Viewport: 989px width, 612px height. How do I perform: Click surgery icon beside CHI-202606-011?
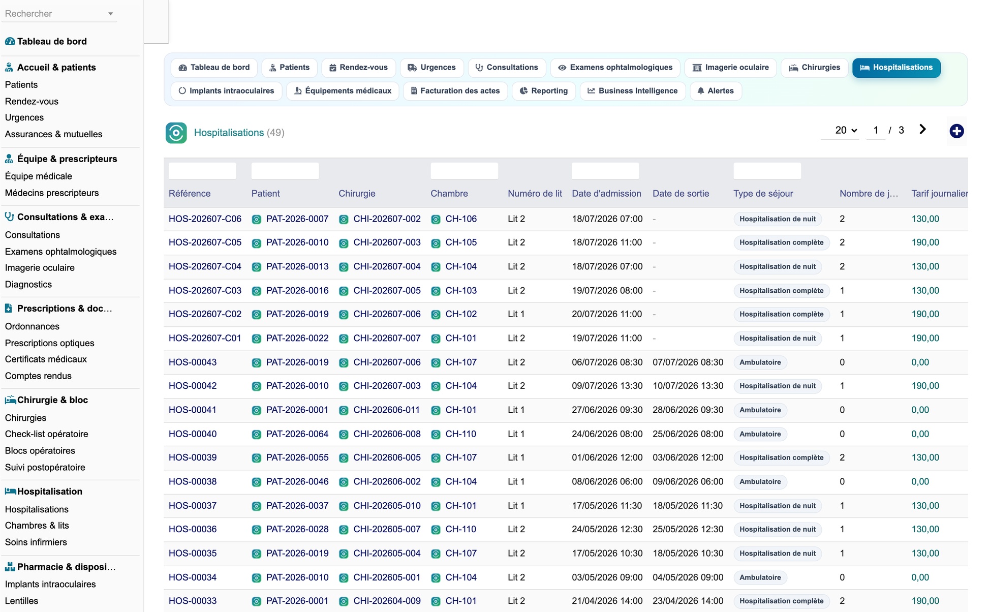(344, 411)
